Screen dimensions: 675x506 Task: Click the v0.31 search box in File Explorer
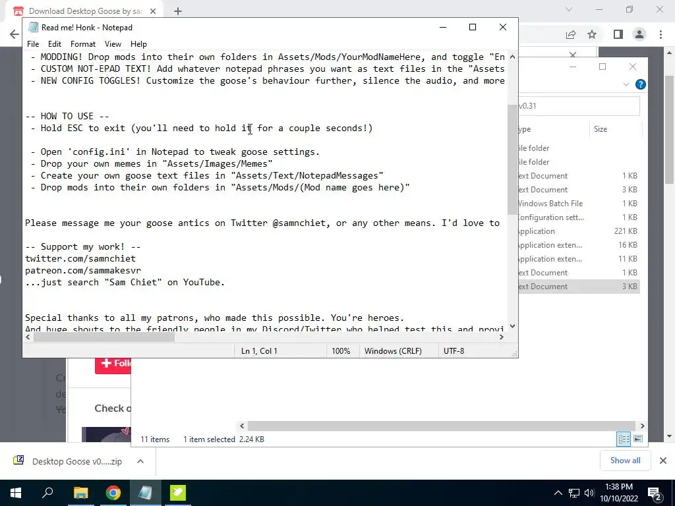(x=579, y=106)
